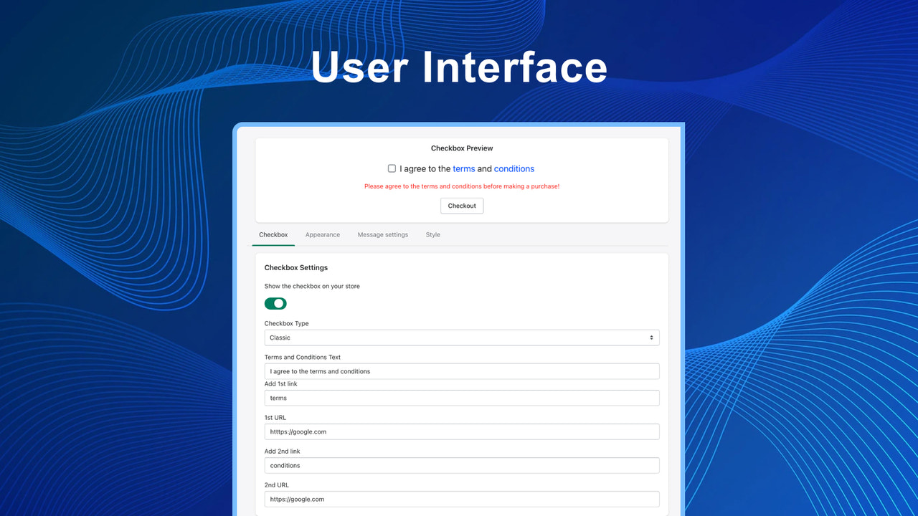This screenshot has height=516, width=918.
Task: Follow the terms hyperlink in the preview
Action: coord(463,168)
